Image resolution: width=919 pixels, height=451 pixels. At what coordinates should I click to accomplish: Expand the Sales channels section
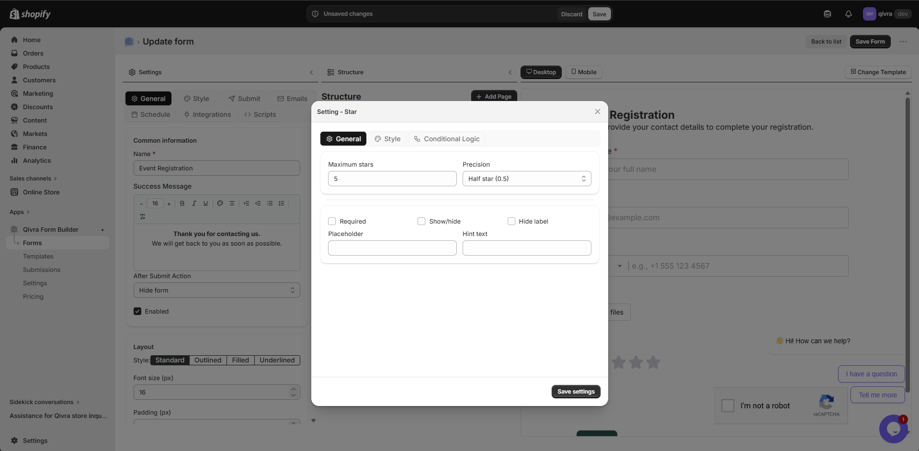point(33,179)
